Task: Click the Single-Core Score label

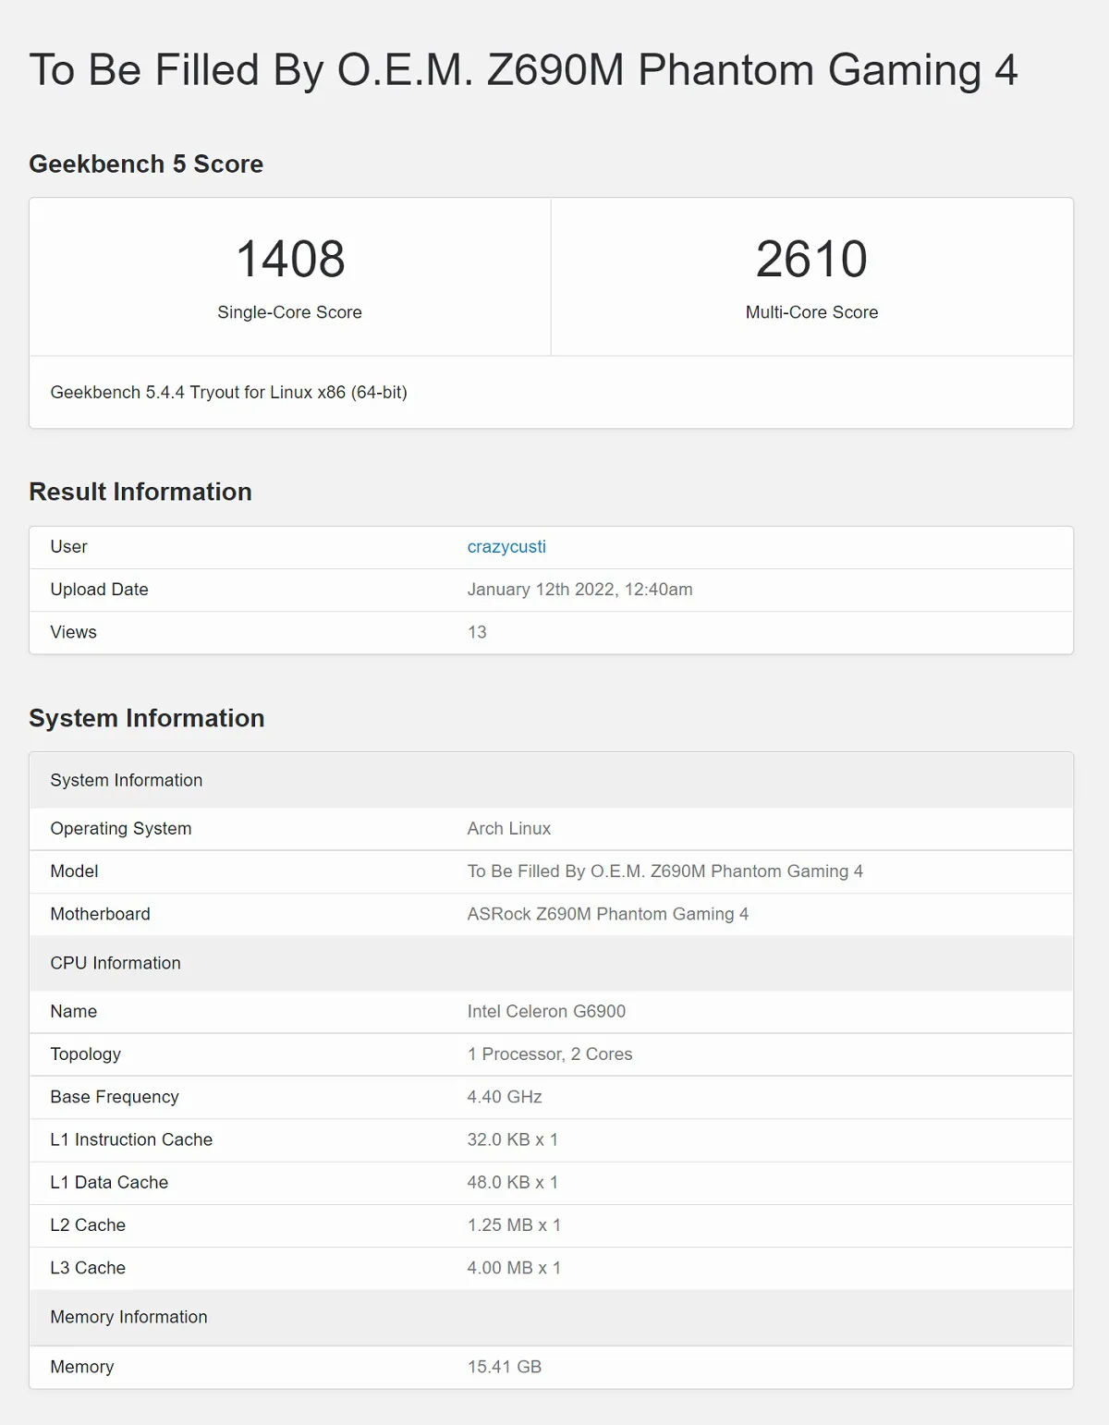Action: 289,312
